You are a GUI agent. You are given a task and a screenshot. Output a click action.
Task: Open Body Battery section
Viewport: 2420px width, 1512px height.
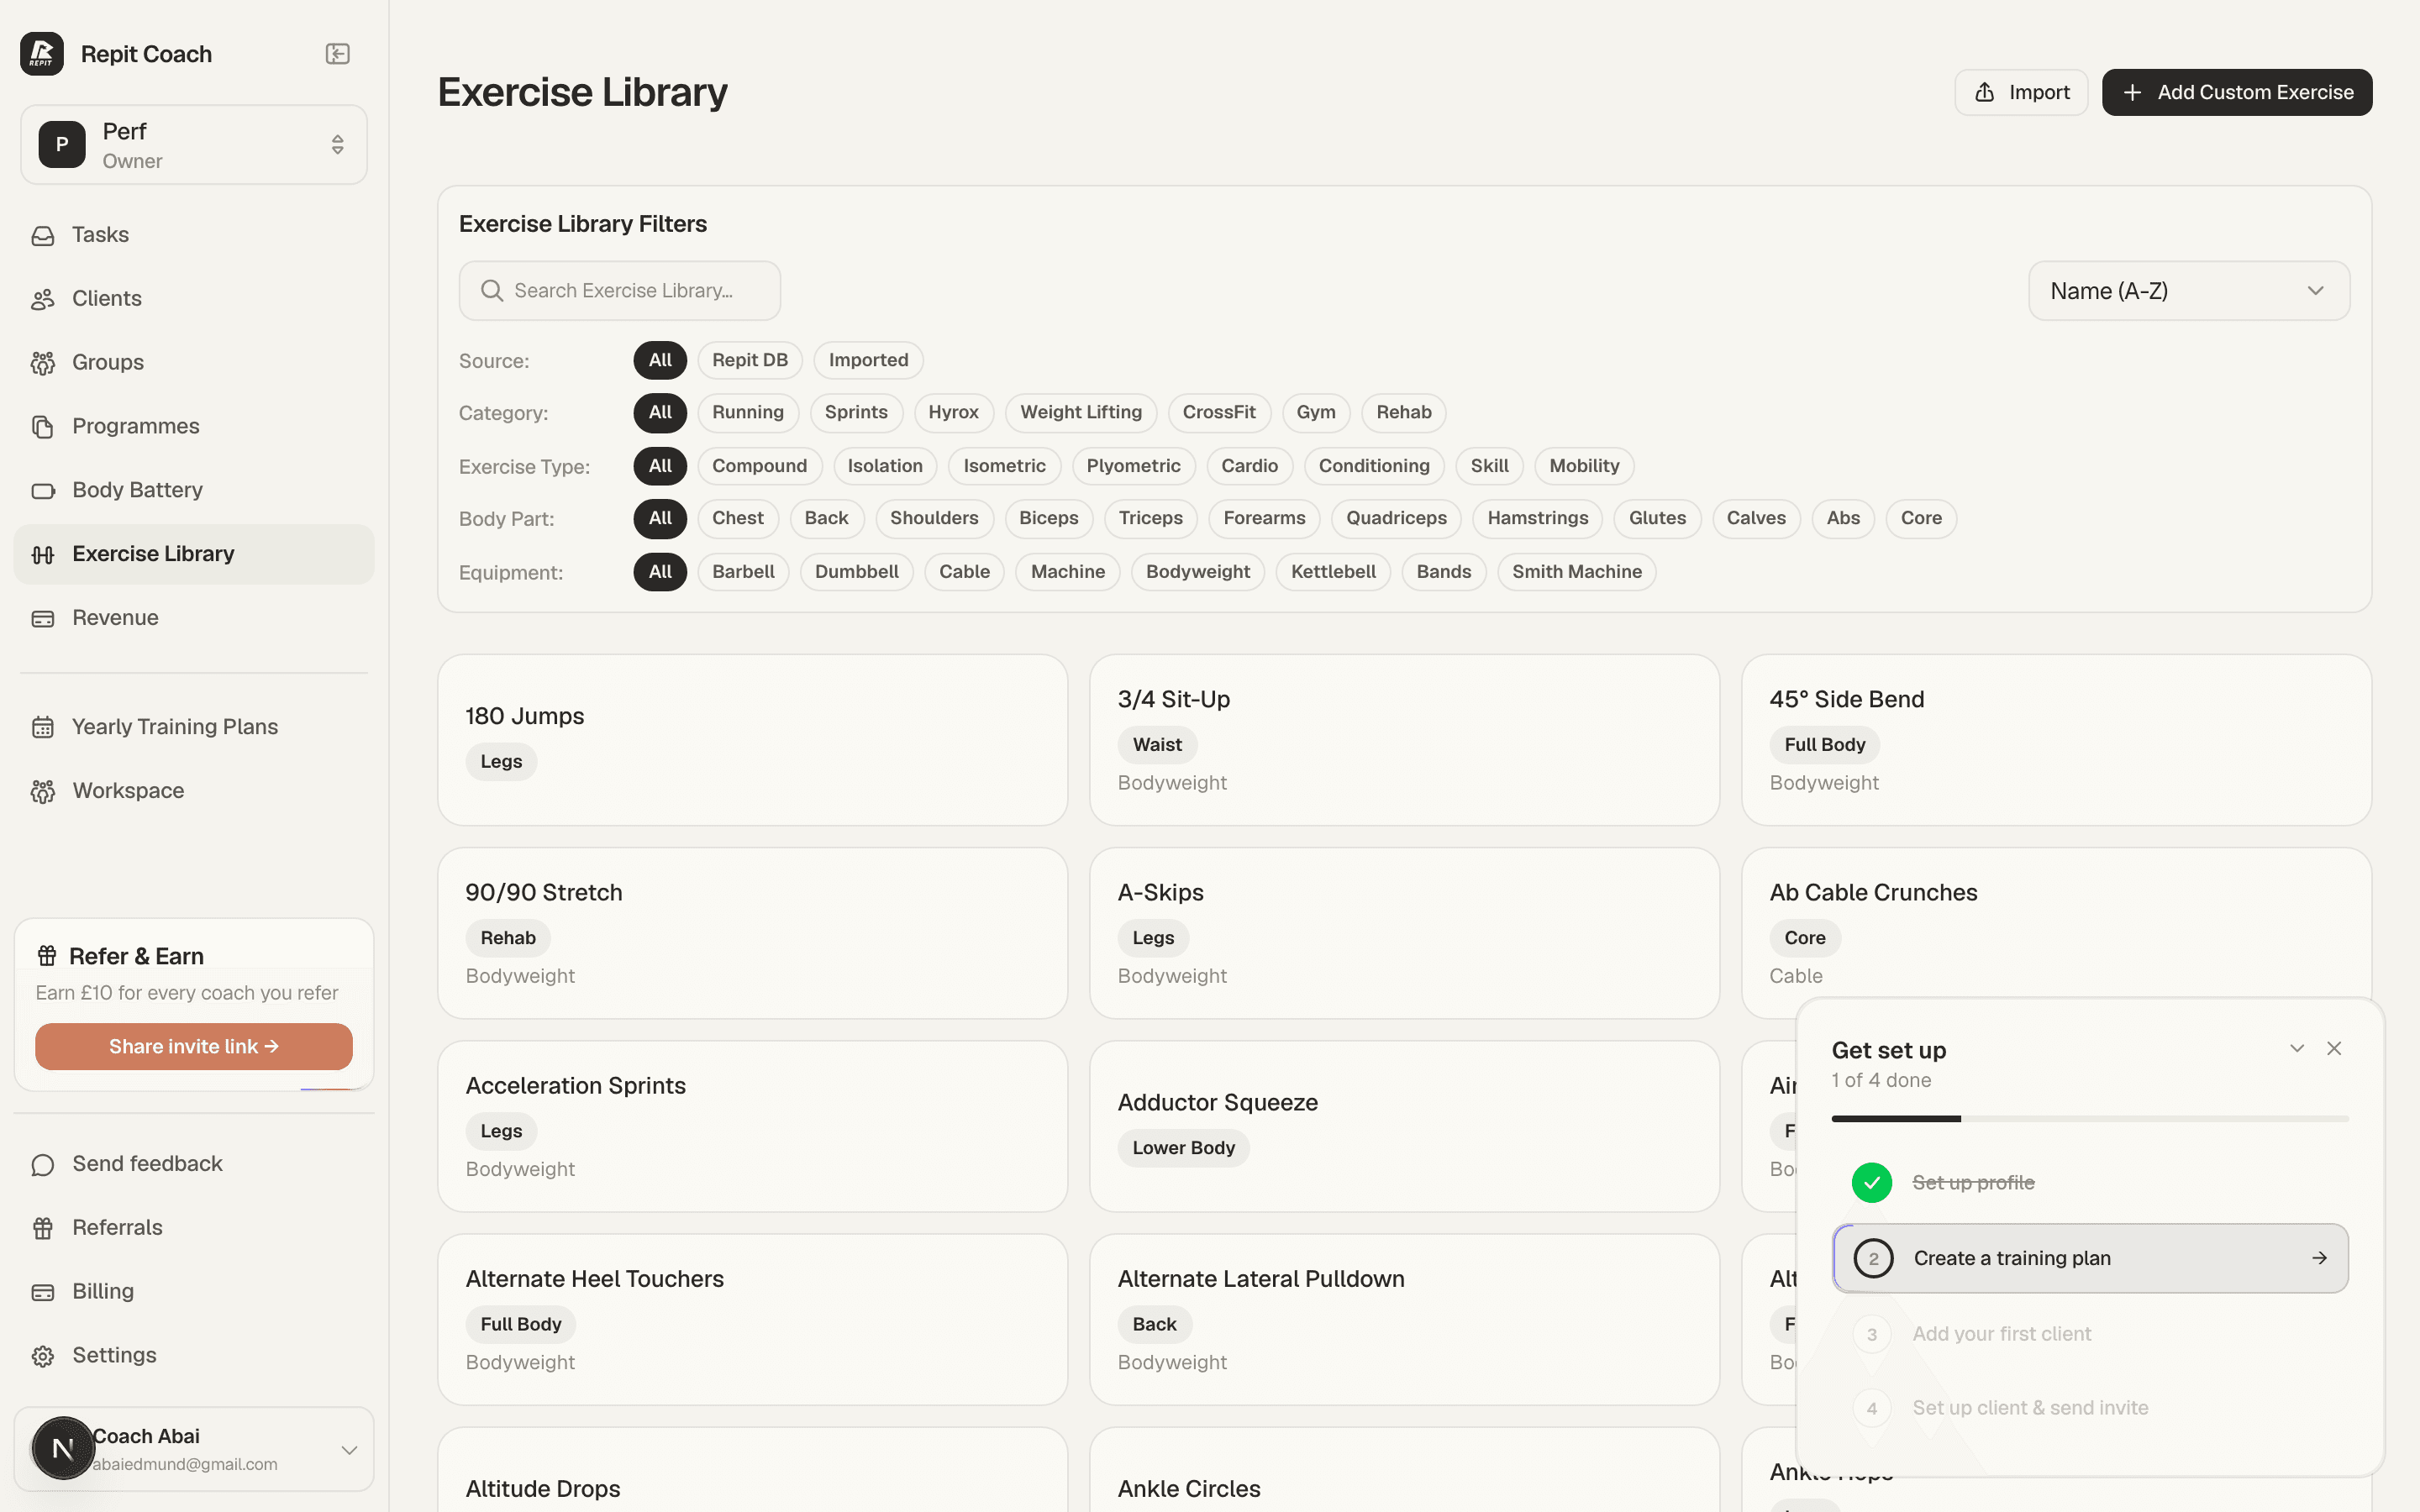(x=194, y=491)
